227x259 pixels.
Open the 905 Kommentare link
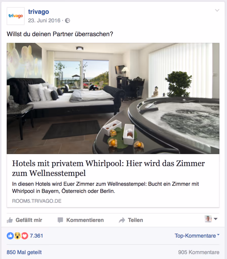pyautogui.click(x=199, y=252)
